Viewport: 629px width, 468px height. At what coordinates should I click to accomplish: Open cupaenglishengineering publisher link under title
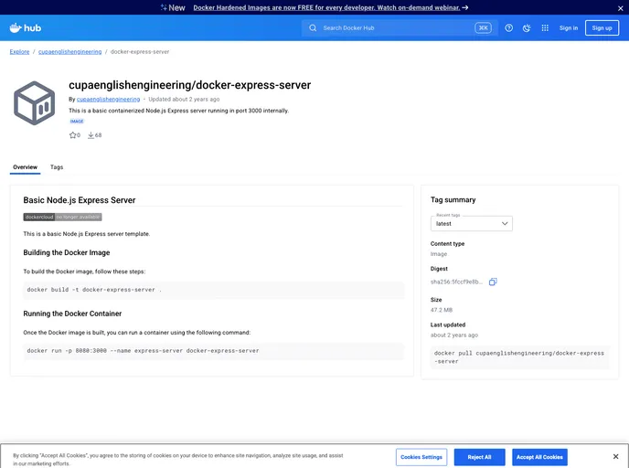(108, 99)
